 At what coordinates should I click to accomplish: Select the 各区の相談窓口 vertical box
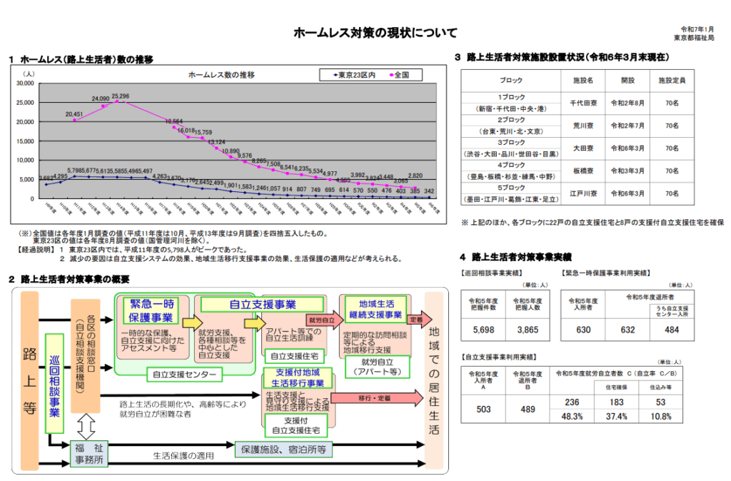pos(86,356)
